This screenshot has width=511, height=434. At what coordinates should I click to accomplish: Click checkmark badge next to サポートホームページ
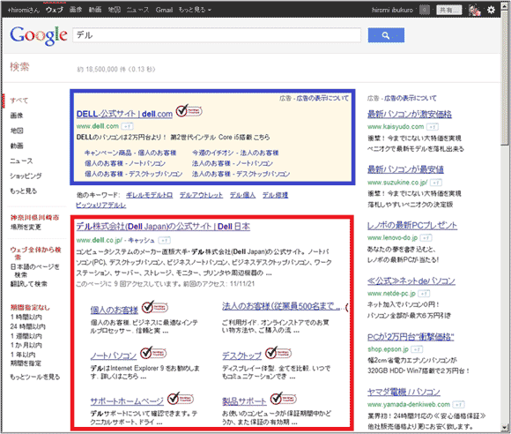tap(181, 399)
